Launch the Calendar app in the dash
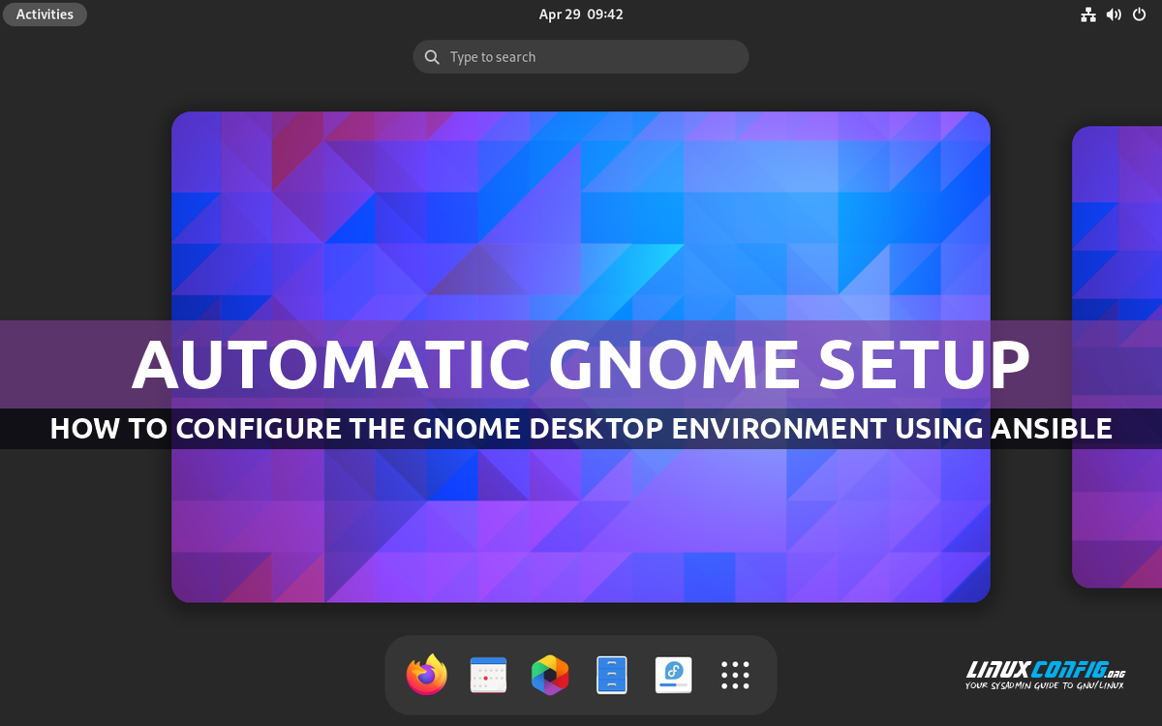Image resolution: width=1162 pixels, height=726 pixels. pos(488,675)
